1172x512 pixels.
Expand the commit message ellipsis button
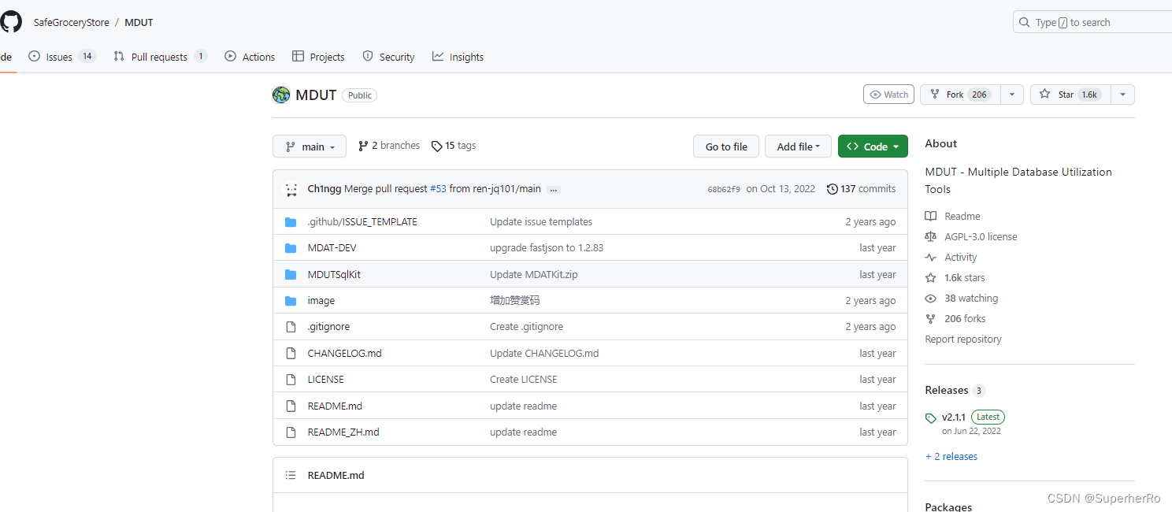(554, 190)
